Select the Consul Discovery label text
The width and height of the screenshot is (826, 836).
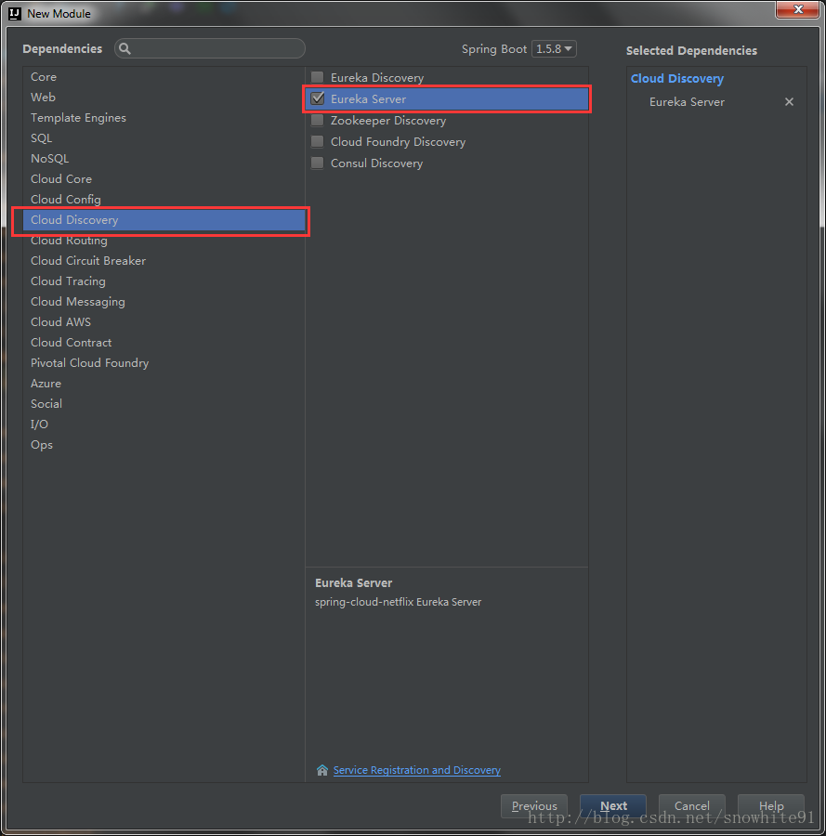tap(376, 163)
